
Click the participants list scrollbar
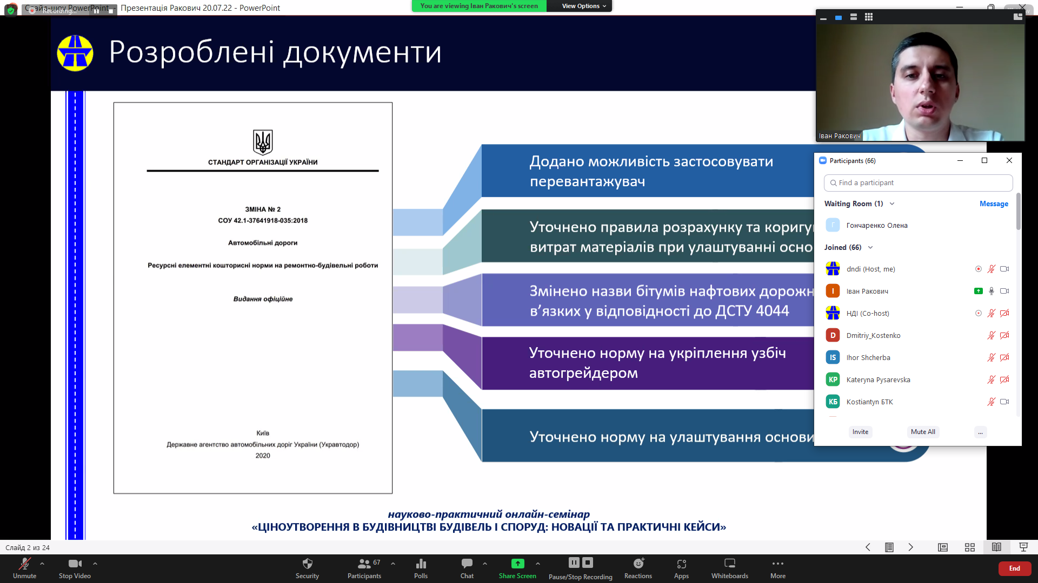click(1019, 212)
